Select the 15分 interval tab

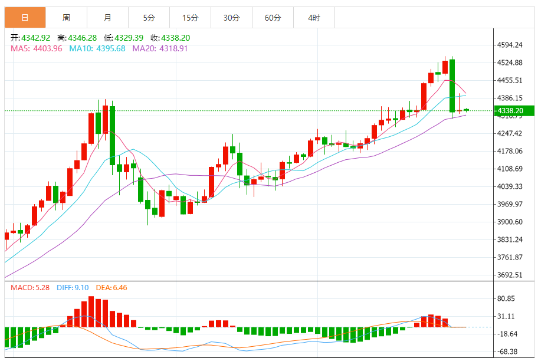190,18
